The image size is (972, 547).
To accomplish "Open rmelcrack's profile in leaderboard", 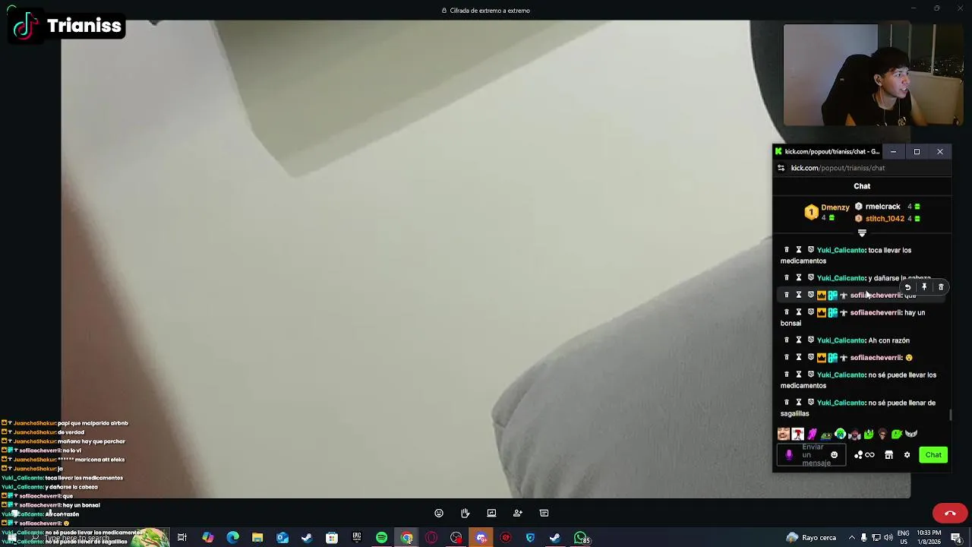I will [x=882, y=207].
